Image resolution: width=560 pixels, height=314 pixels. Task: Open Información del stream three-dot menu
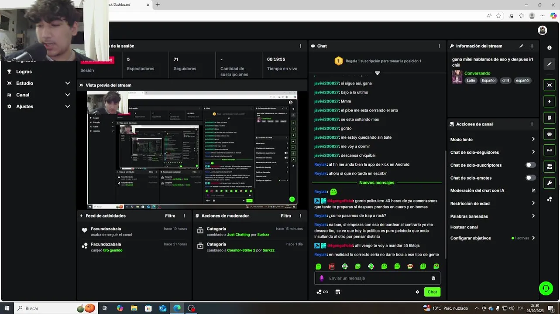click(532, 46)
